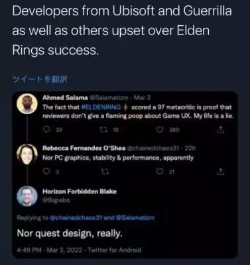Image resolution: width=250 pixels, height=265 pixels.
Task: Reply to Rebecca Fernandez O'Shea's tweet
Action: (x=46, y=172)
